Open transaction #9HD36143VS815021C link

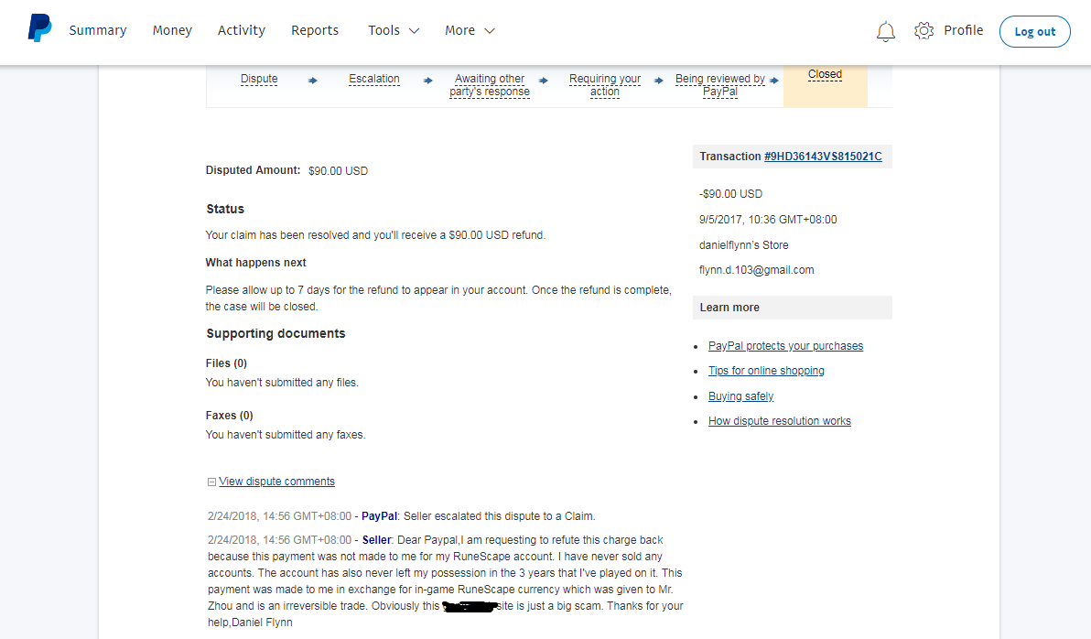click(823, 157)
